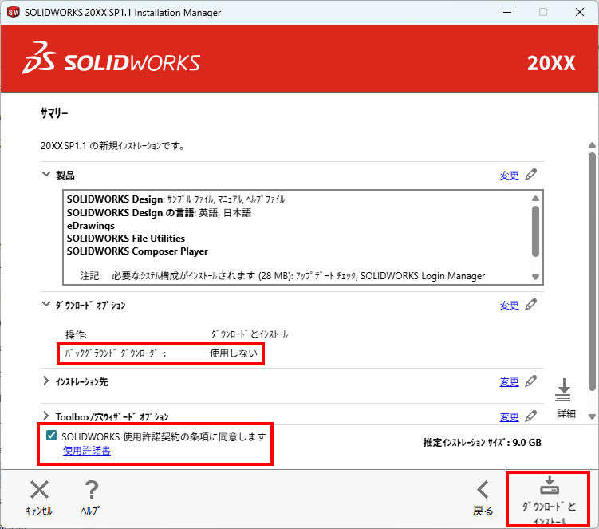The width and height of the screenshot is (599, 529).
Task: Collapse the ダウンロードオプション section
Action: [45, 304]
